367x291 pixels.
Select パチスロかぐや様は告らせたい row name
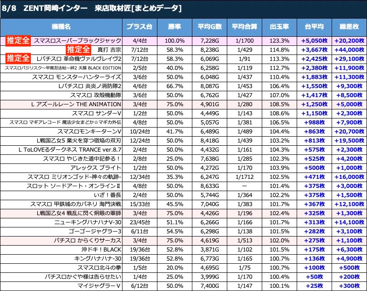pyautogui.click(x=83, y=277)
